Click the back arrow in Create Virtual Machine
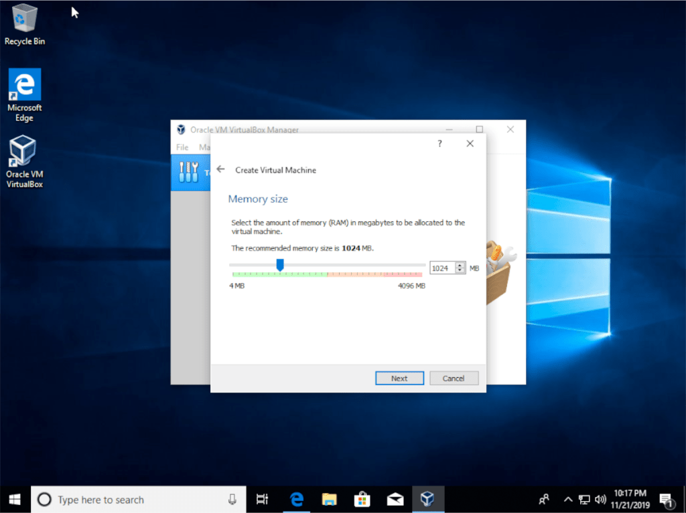The height and width of the screenshot is (513, 686). coord(221,169)
